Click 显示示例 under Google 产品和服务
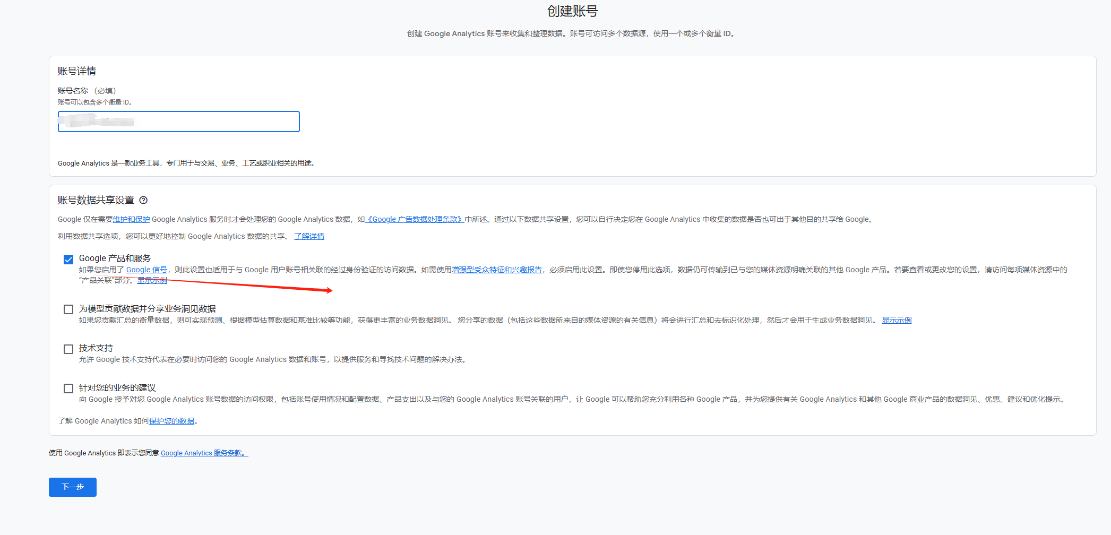Viewport: 1111px width, 535px height. coord(152,280)
